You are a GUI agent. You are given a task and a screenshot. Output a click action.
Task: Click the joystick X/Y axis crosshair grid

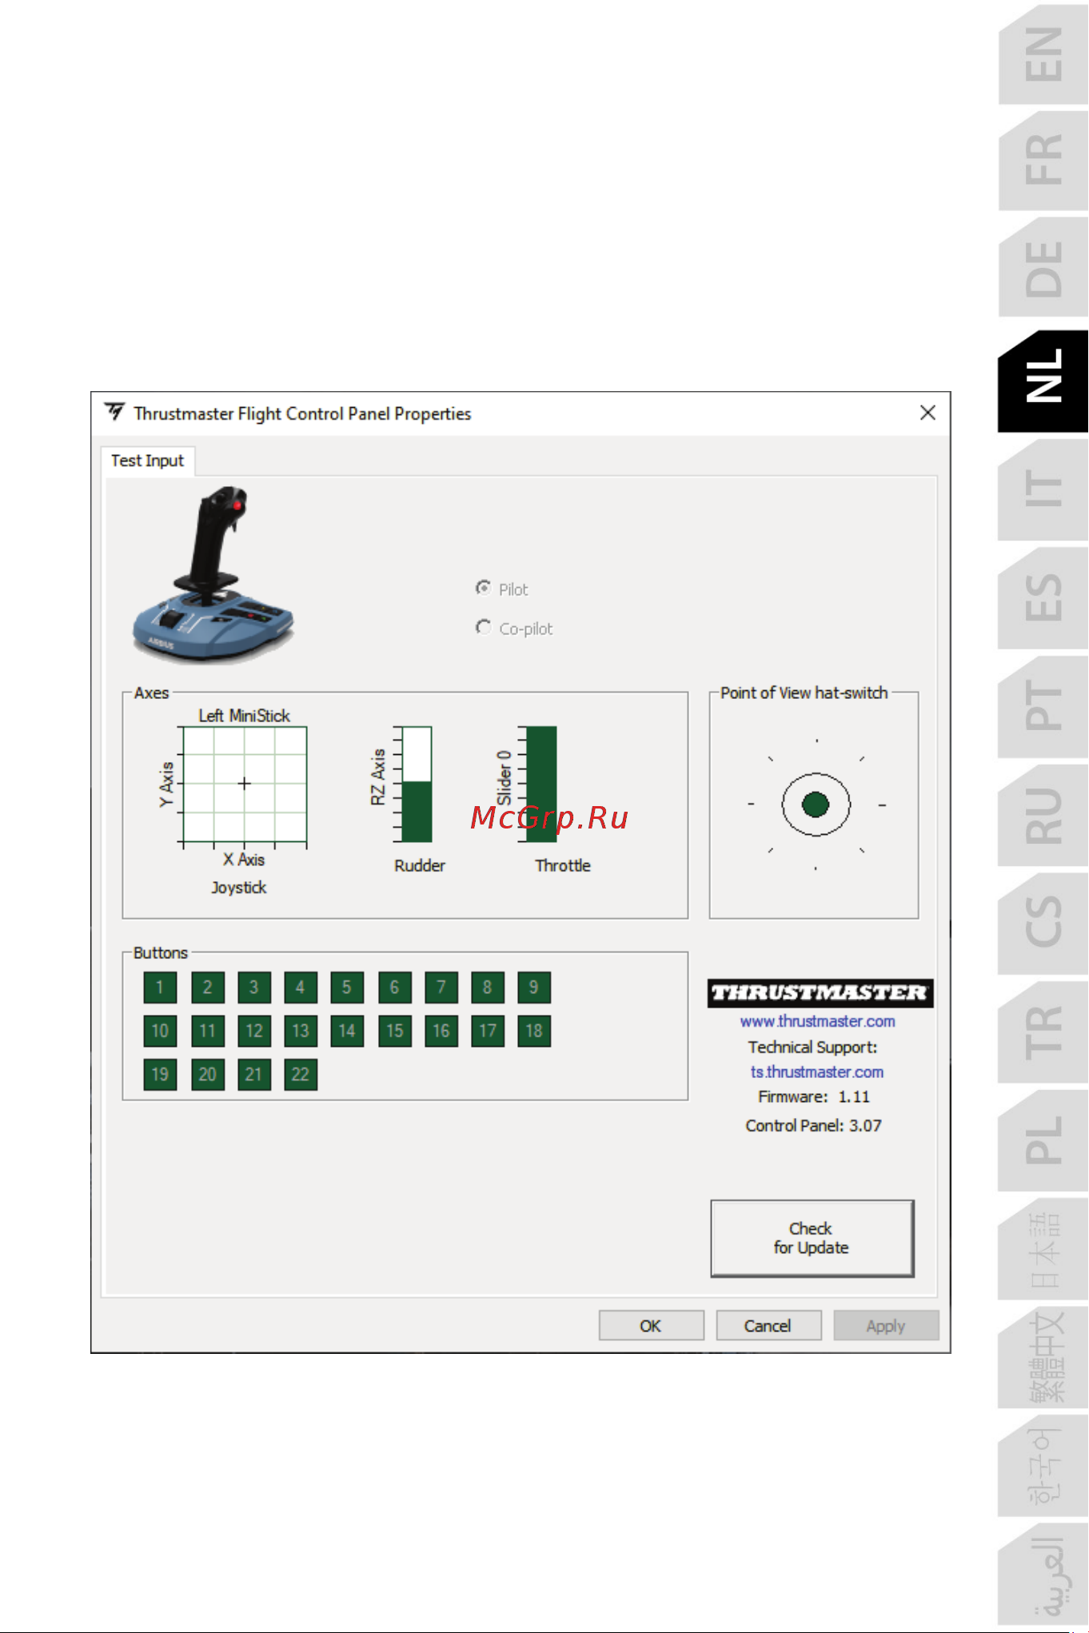pos(245,784)
